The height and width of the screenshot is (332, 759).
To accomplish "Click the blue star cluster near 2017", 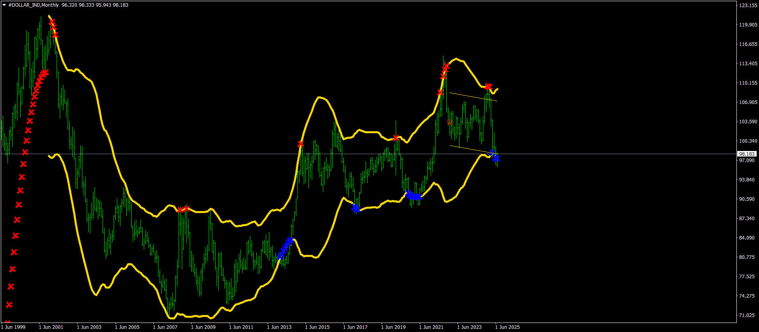I will tap(356, 208).
